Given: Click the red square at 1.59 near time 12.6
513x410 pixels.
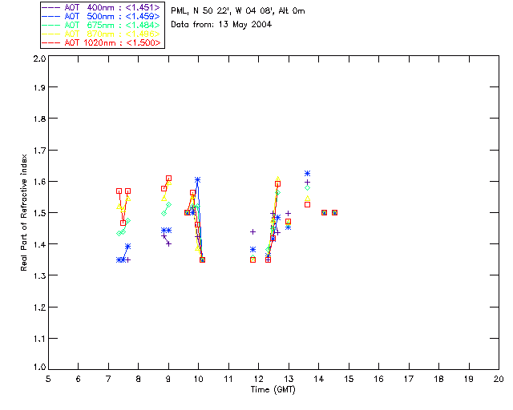Looking at the screenshot, I should (277, 184).
